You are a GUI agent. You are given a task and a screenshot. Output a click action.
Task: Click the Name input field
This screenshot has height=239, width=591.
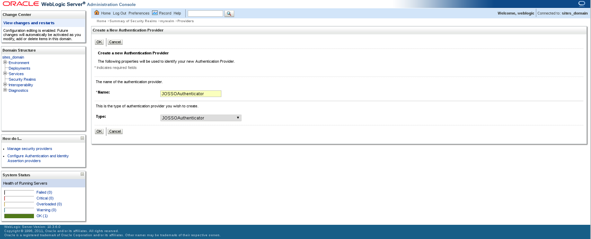coord(191,94)
